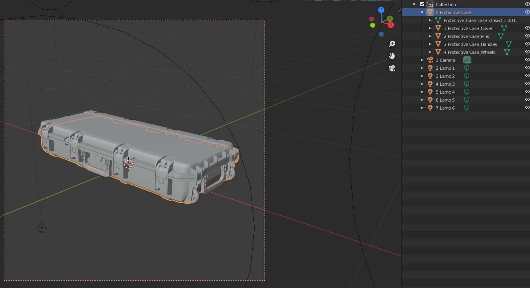Click the zoom view magnifier icon
Viewport: 530px width, 288px height.
(x=392, y=44)
